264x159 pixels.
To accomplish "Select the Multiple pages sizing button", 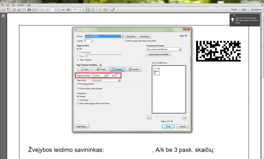I will click(x=117, y=69).
